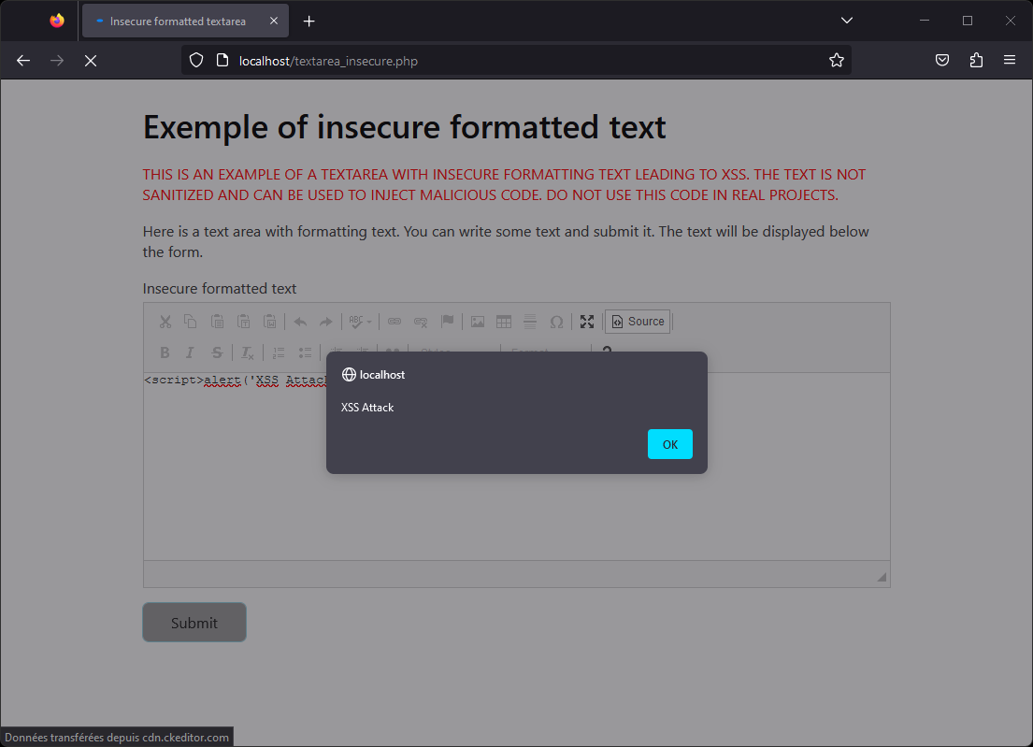Click OK in the XSS Attack alert
Screen dimensions: 1033x747
point(669,444)
